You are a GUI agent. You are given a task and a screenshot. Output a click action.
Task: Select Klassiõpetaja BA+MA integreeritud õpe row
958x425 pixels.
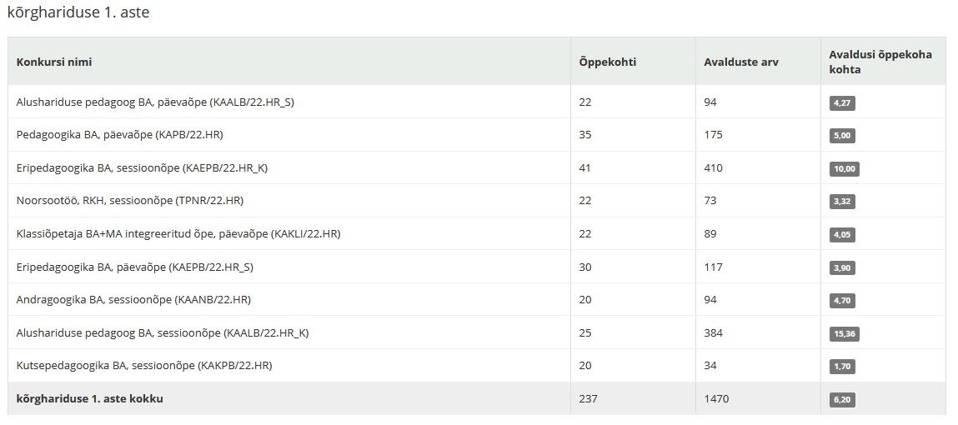click(477, 234)
